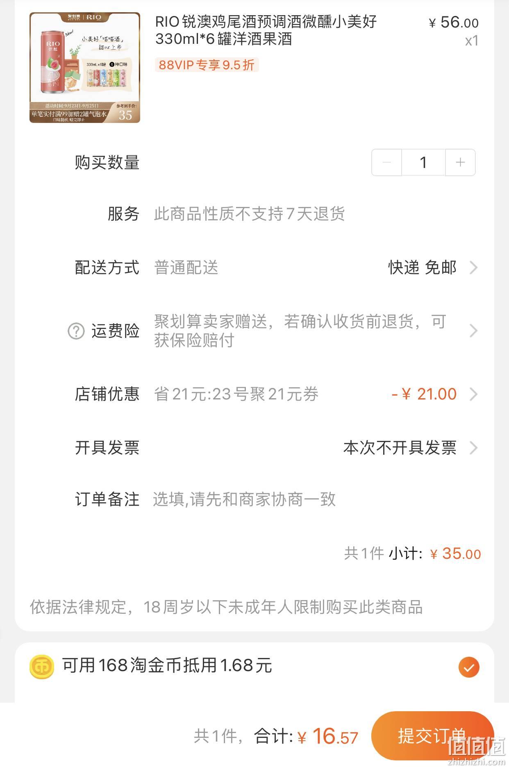The height and width of the screenshot is (769, 509).
Task: Open the 聚划算卖家赠送 insurance description
Action: pos(300,331)
